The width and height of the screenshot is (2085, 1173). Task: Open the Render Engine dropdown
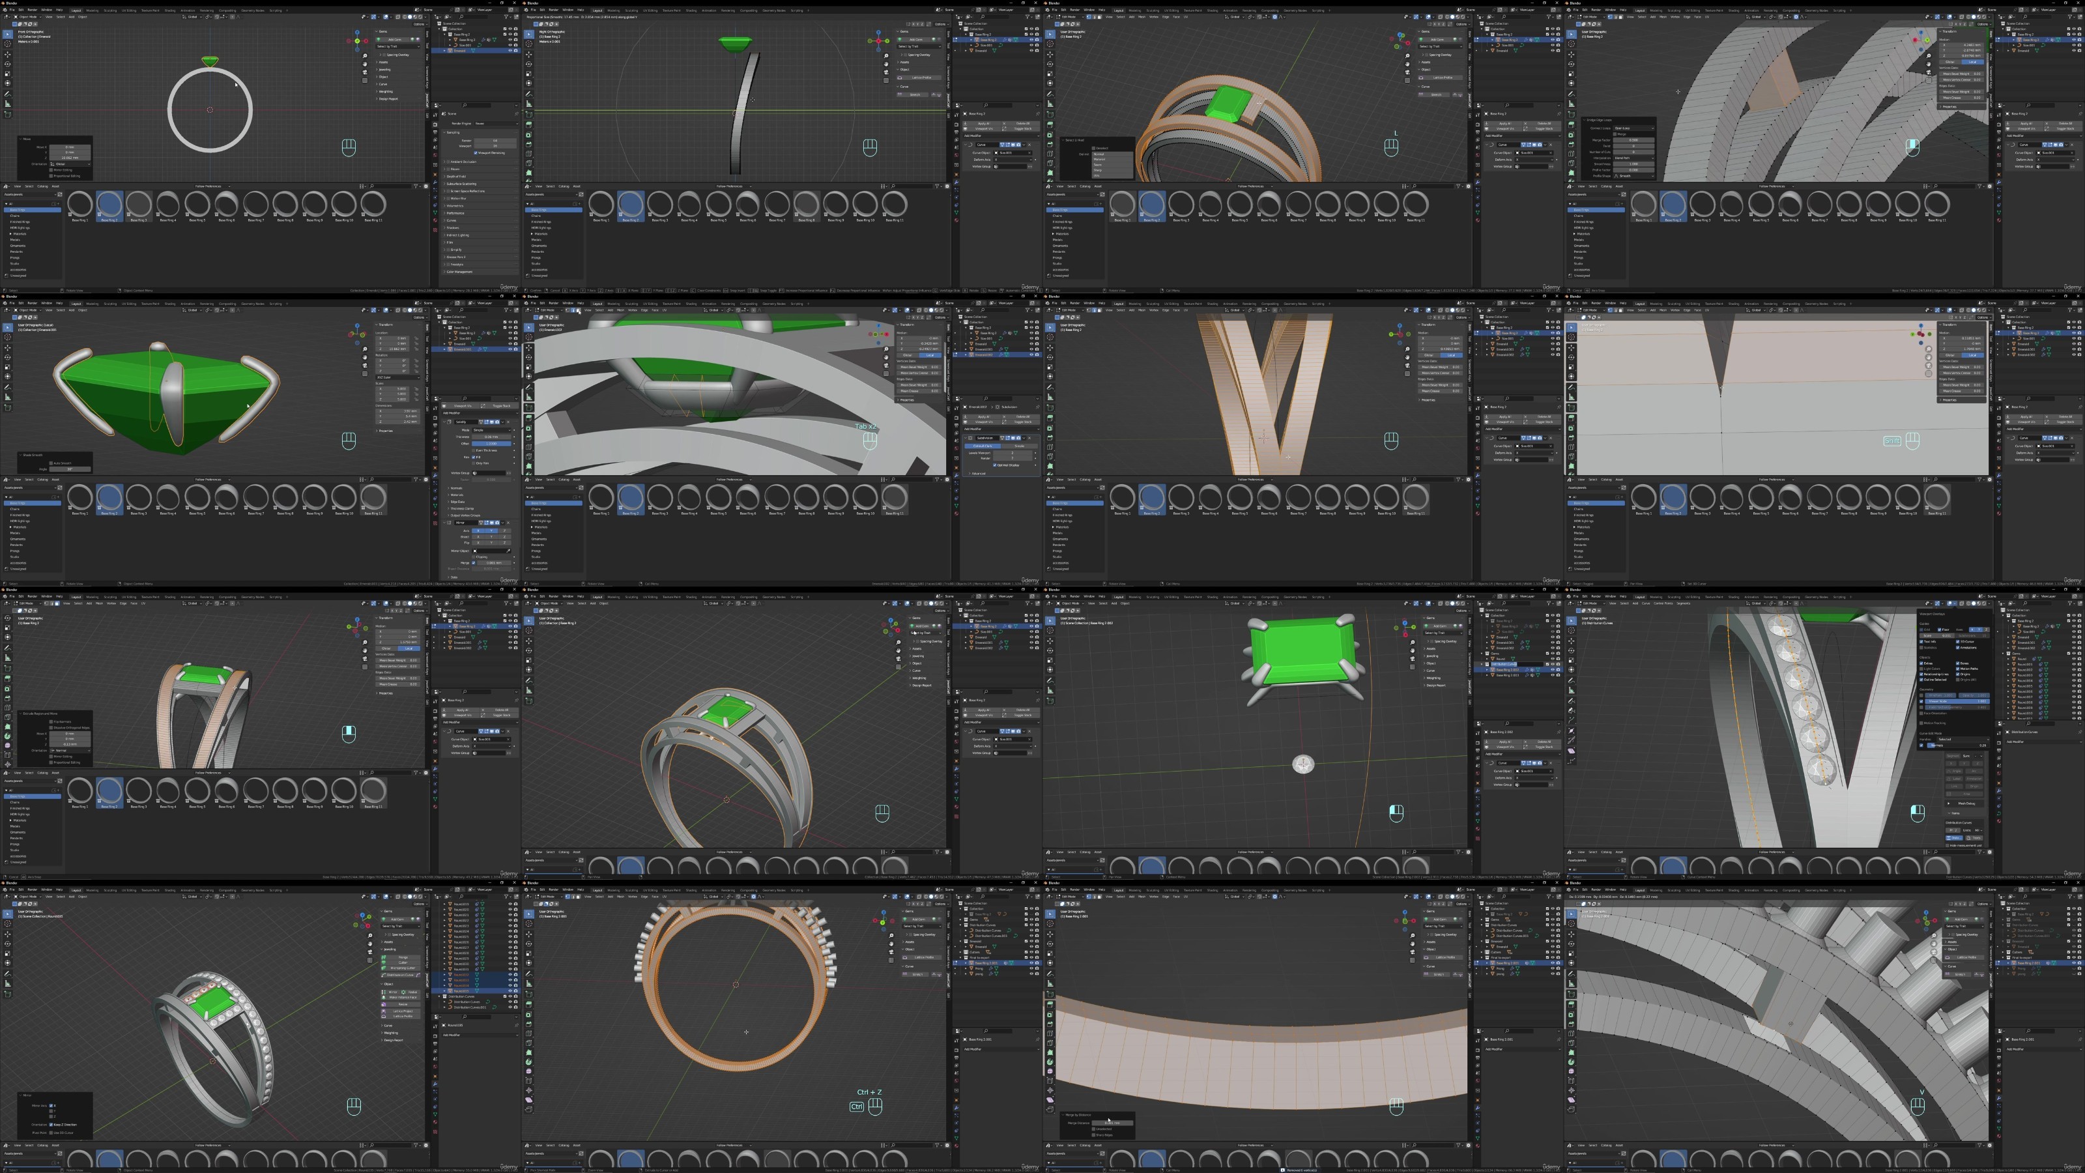coord(497,124)
